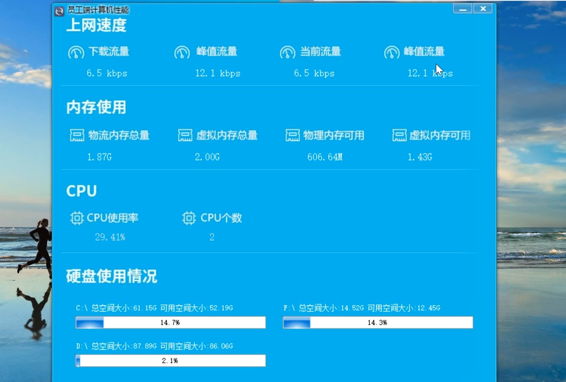Click the CPU section heading

tap(81, 190)
